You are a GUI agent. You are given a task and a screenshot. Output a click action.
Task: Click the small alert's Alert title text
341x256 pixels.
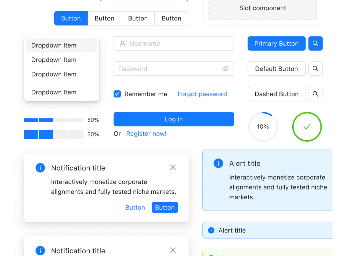(232, 230)
